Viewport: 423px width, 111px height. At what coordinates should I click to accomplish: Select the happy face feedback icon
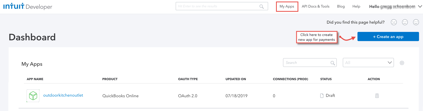pos(416,22)
